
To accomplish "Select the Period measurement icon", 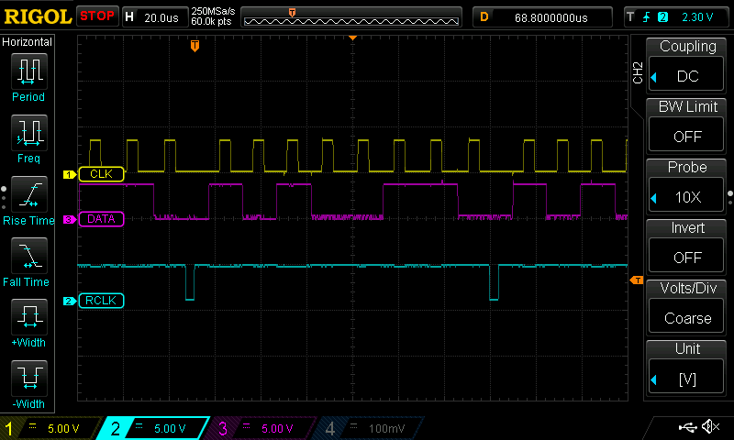I will [x=29, y=71].
